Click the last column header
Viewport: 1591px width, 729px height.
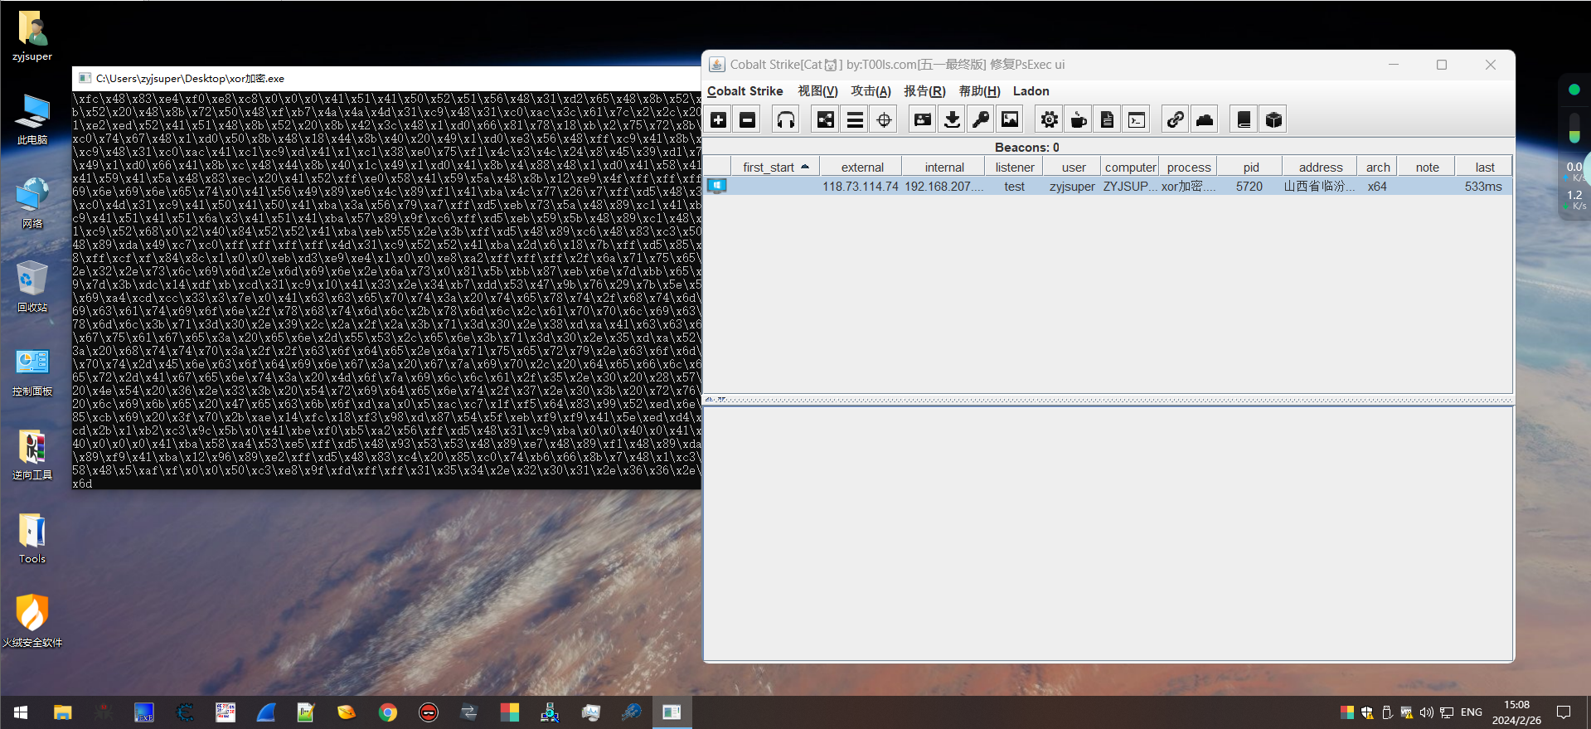[x=1484, y=167]
